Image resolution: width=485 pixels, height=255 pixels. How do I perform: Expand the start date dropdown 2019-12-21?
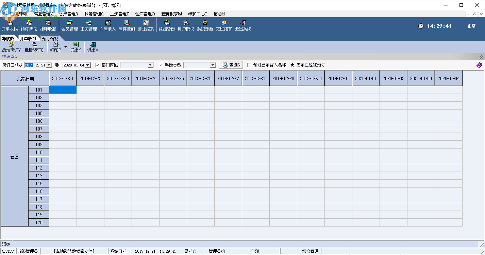(x=49, y=65)
